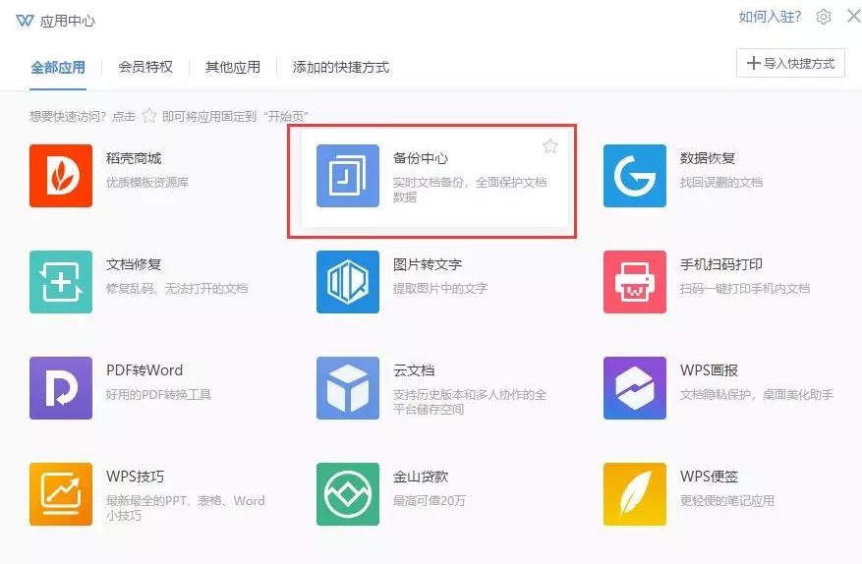Select the 文档修复 title text
Viewport: 862px width, 564px height.
tap(134, 264)
